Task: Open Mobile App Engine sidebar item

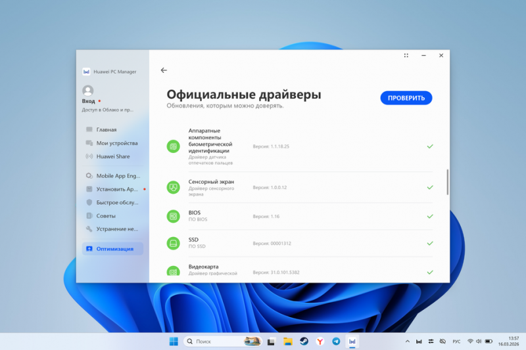Action: 112,176
